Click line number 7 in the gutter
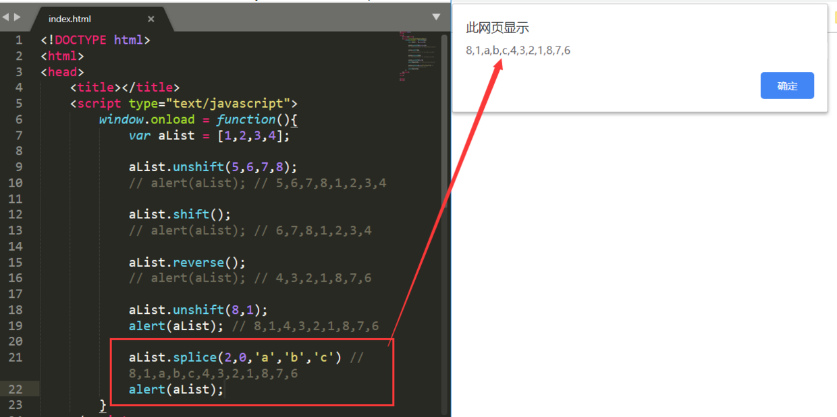Image resolution: width=837 pixels, height=417 pixels. pyautogui.click(x=18, y=135)
